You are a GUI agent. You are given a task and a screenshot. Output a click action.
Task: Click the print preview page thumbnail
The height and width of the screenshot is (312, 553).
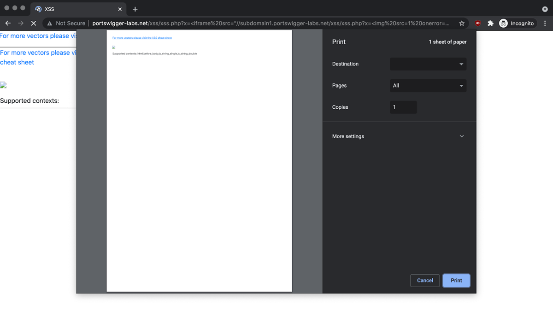tap(199, 160)
